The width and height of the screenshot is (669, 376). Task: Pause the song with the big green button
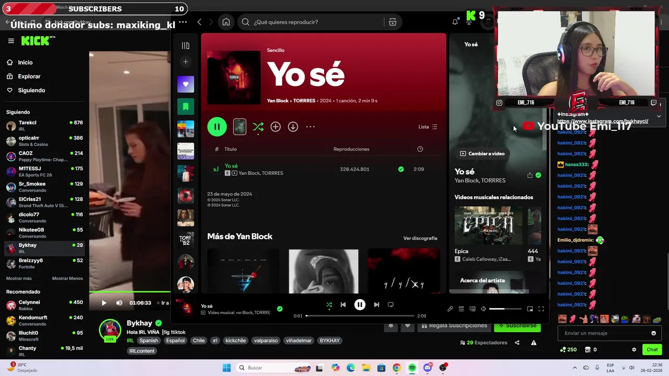click(x=217, y=126)
